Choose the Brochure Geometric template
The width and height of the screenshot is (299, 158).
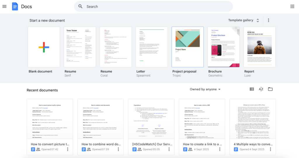click(223, 47)
